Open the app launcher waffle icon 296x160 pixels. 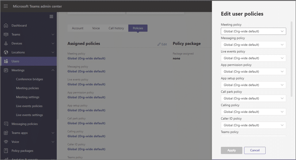[6, 6]
